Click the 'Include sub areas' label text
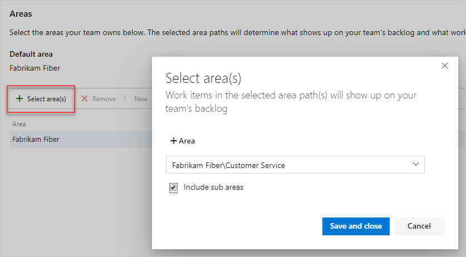Image resolution: width=466 pixels, height=257 pixels. (x=213, y=187)
